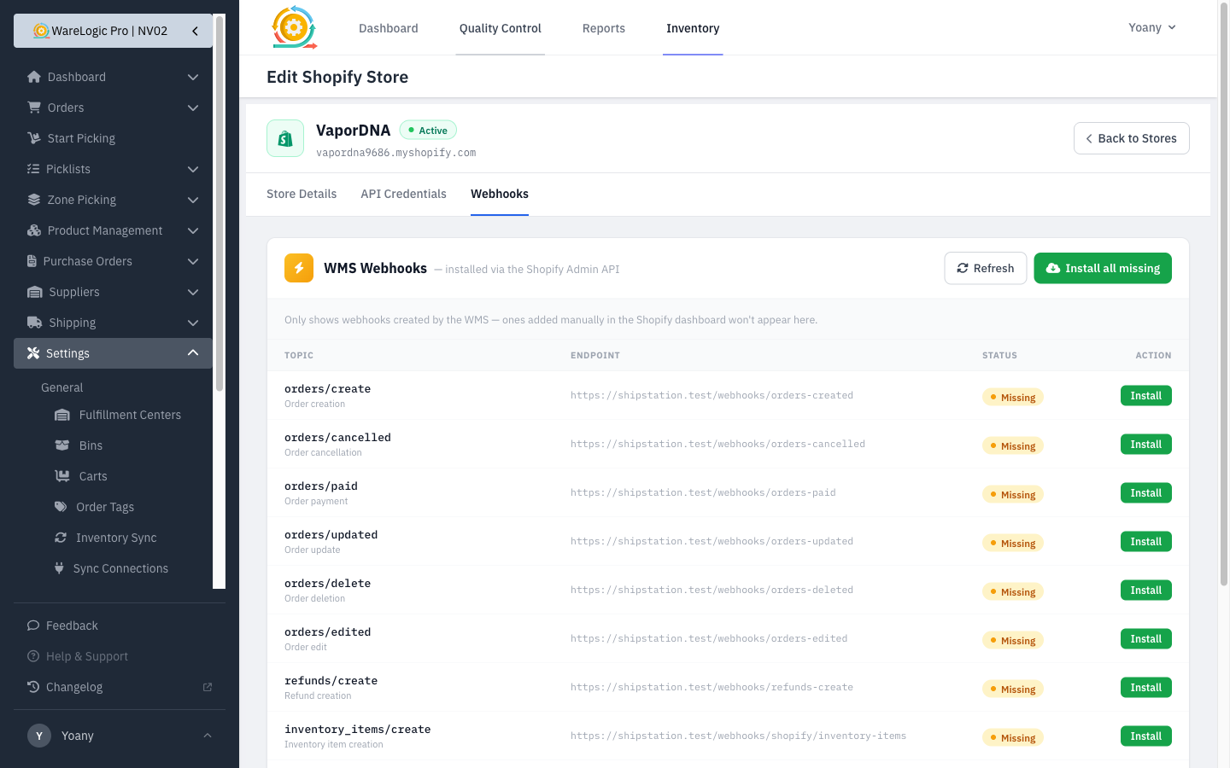Expand the Orders submenu chevron
The image size is (1230, 768).
[193, 108]
